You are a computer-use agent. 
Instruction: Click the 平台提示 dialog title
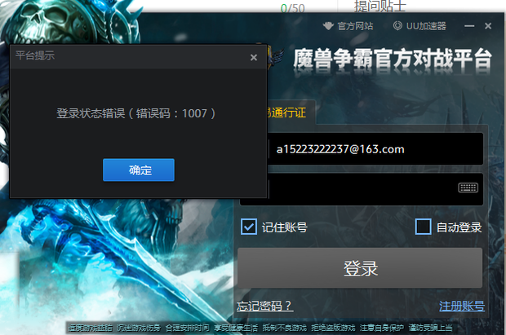point(35,55)
